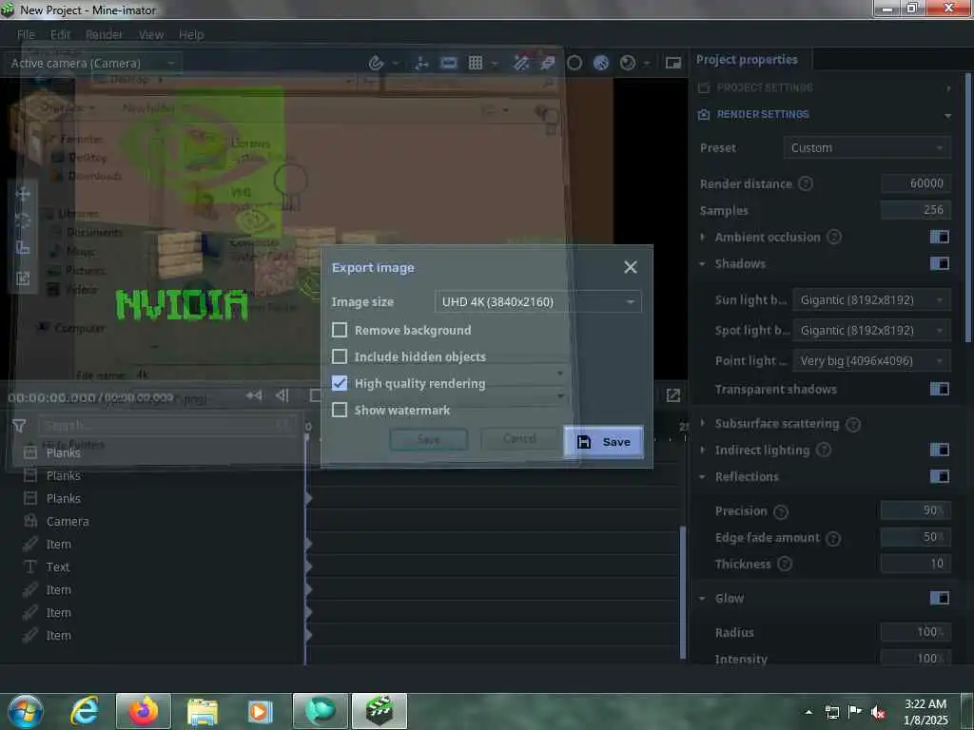The image size is (974, 730).
Task: Expand the Project Settings section
Action: (948, 87)
